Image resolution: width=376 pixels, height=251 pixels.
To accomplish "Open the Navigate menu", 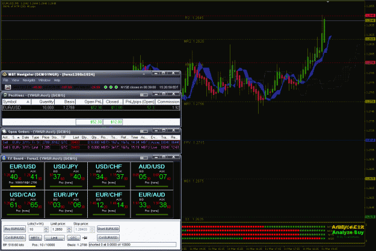I will pos(29,80).
